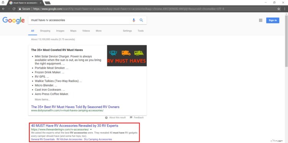Click 'More items...' in the featured snippet
Screen dimensions: 288x143
(42, 100)
